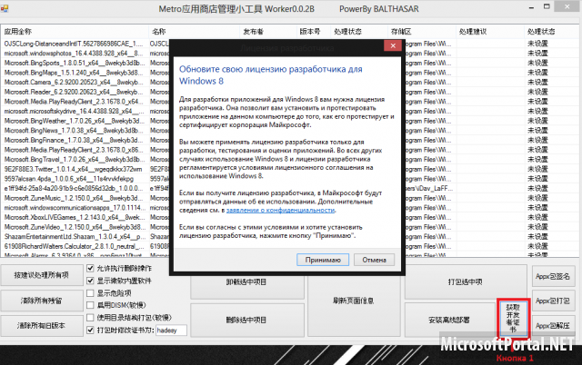Toggle the 允许执行删除操作 checkbox

(90, 268)
